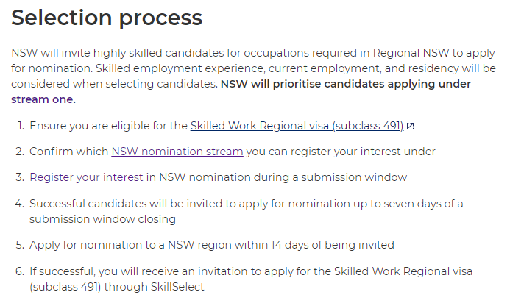Click list number "3." marker
The width and height of the screenshot is (510, 306).
(20, 177)
